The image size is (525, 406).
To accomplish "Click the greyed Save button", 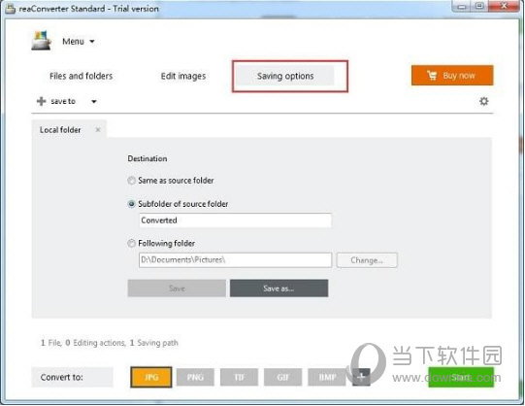I will [177, 288].
